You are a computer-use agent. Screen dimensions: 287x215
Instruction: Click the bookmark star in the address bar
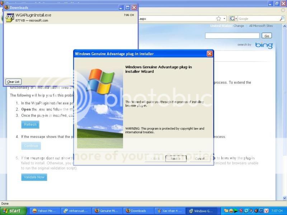218,19
